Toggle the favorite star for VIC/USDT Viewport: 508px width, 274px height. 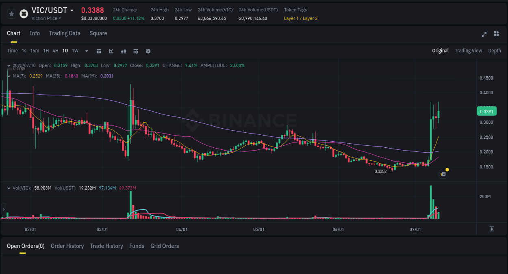tap(11, 13)
